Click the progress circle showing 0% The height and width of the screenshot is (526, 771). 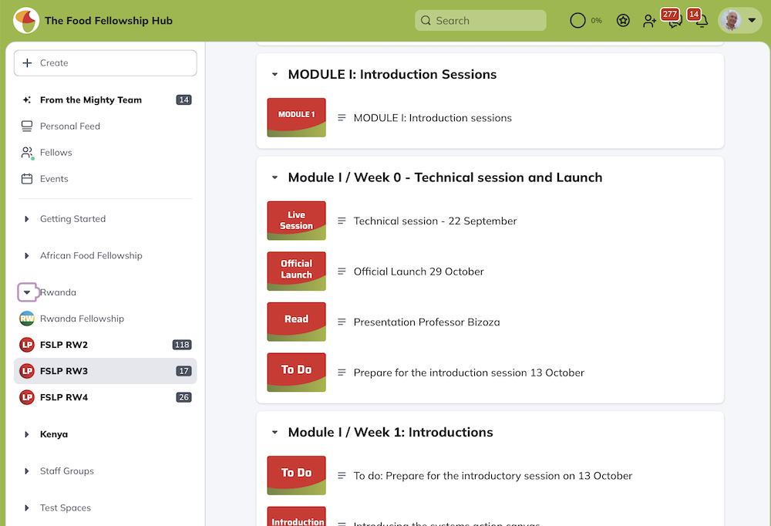[578, 21]
